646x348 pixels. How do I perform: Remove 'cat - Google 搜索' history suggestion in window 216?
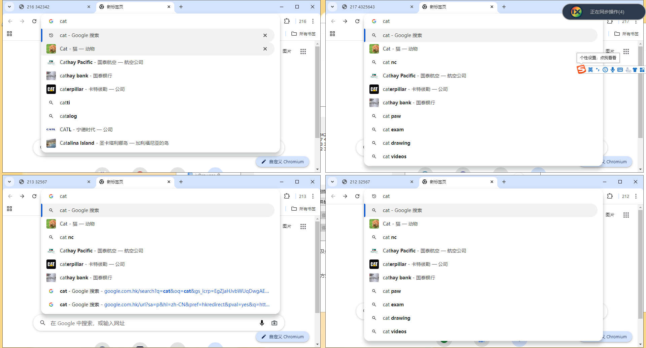[x=265, y=35]
